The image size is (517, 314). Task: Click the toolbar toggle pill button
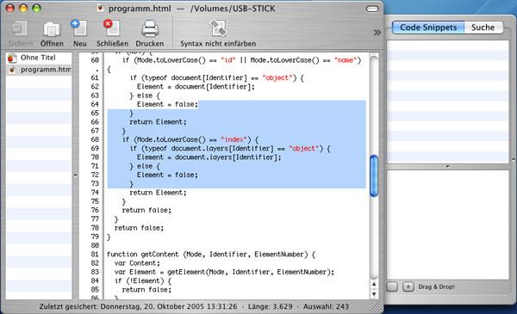coord(372,9)
